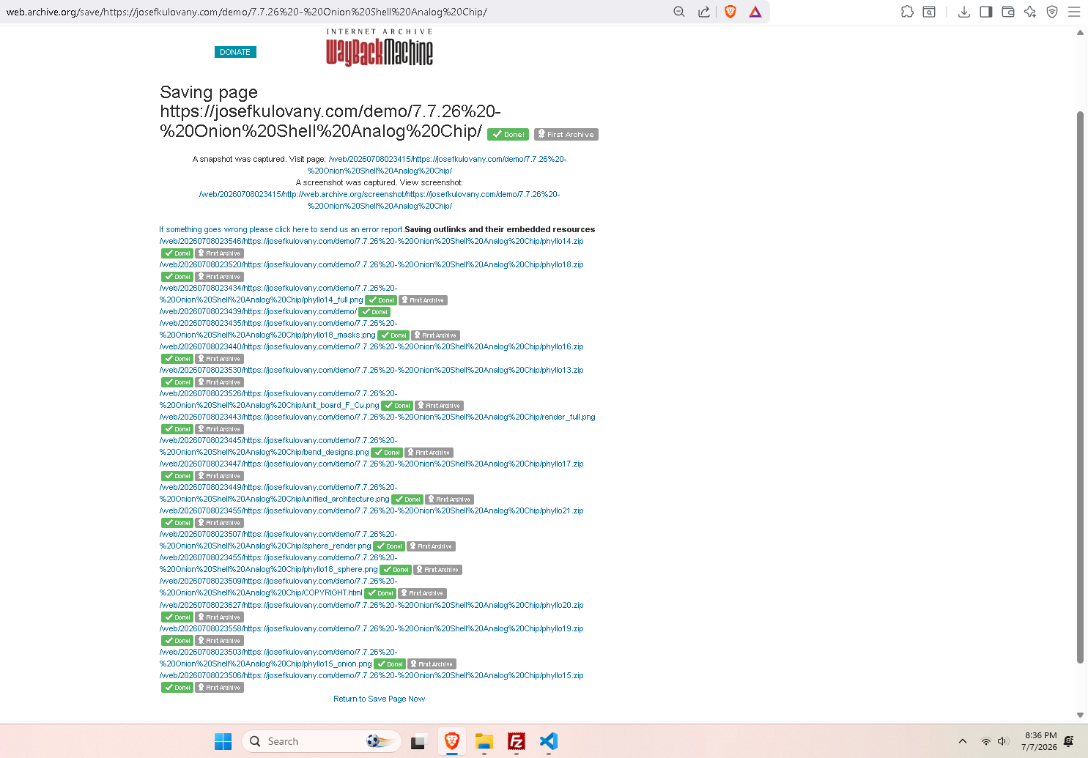Open the archived josefkulovany.com/demo/ folder link
1088x758 pixels.
258,311
